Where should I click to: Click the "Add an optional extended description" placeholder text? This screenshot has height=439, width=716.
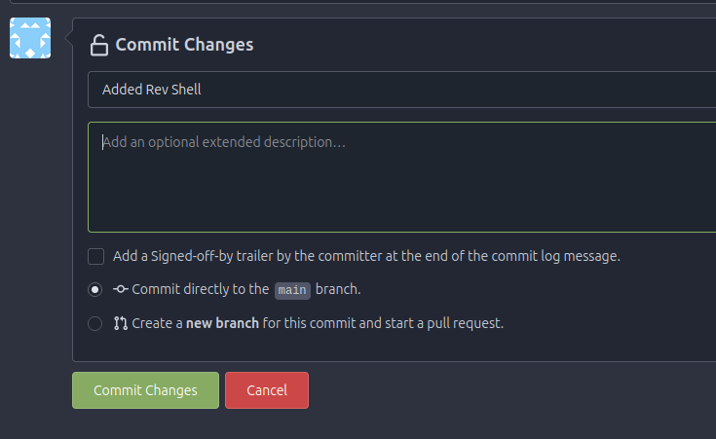coord(224,142)
